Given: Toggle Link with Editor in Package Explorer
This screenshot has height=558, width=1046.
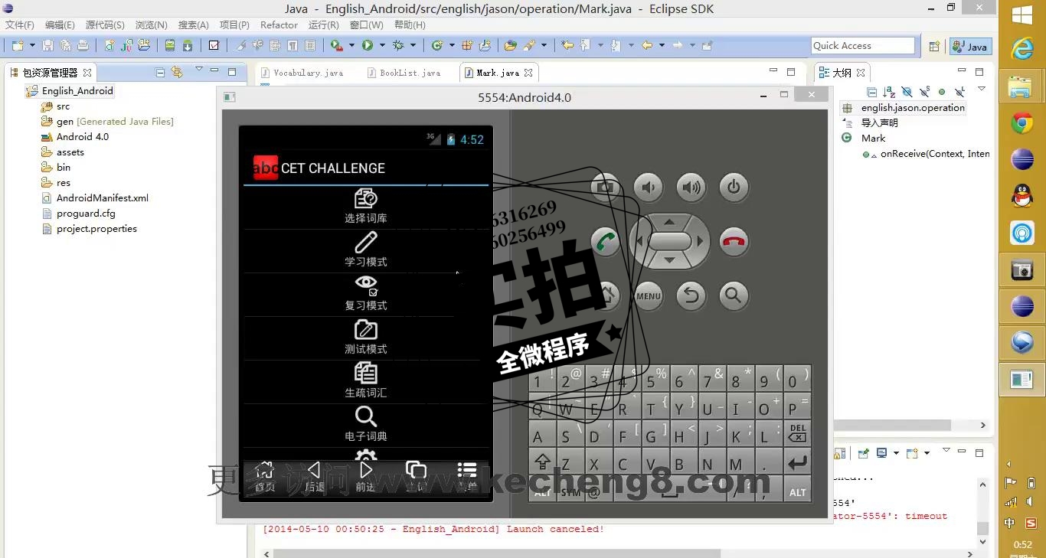Looking at the screenshot, I should click(x=178, y=73).
